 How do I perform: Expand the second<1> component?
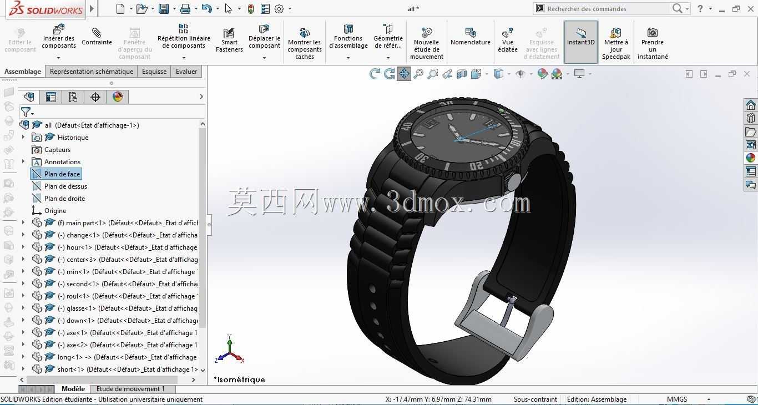[23, 284]
